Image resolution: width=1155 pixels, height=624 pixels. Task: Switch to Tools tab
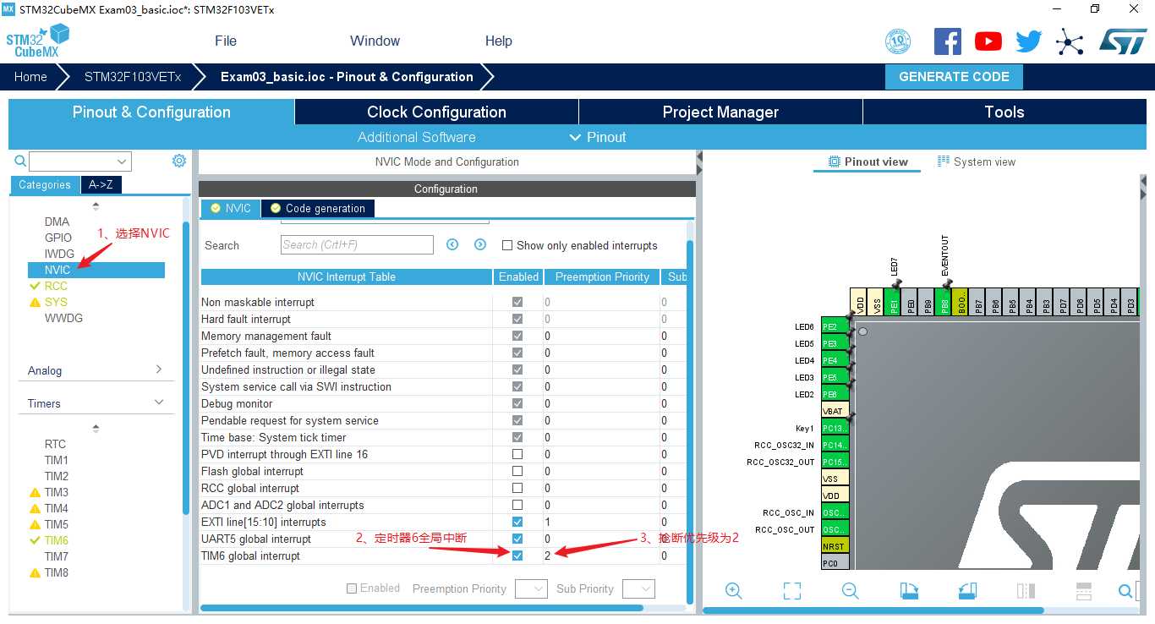[1004, 112]
